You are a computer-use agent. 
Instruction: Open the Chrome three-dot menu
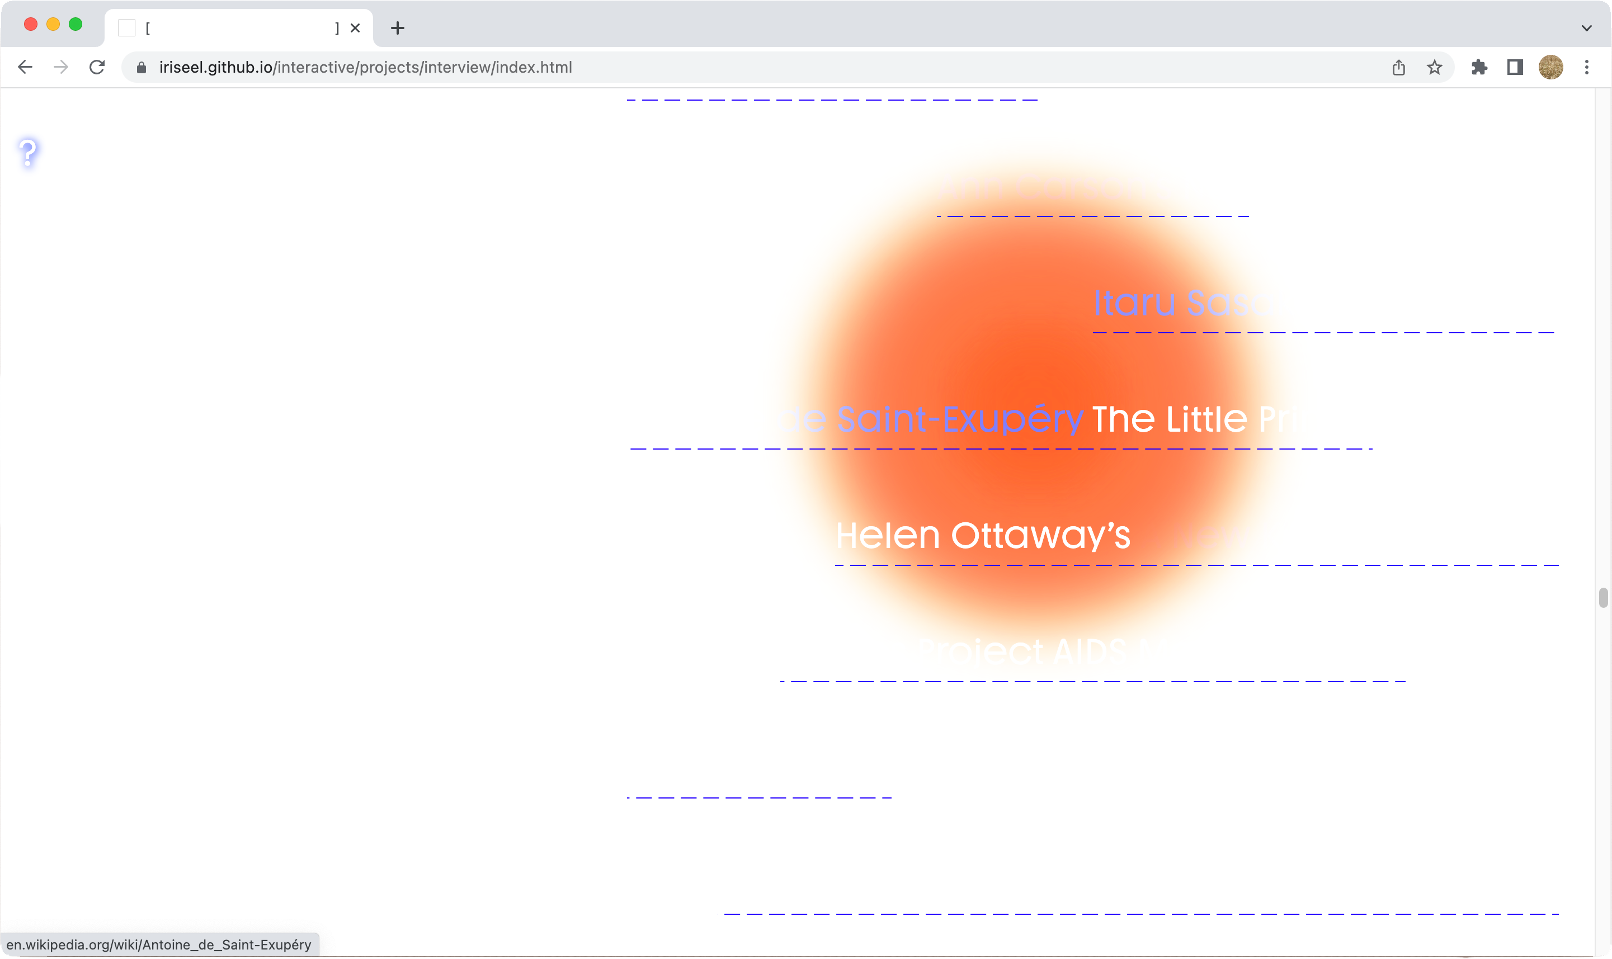tap(1586, 67)
